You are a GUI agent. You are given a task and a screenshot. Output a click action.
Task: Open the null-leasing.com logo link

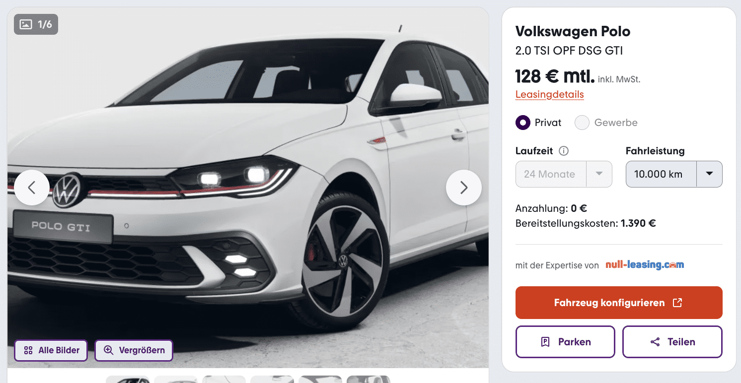[x=645, y=265]
